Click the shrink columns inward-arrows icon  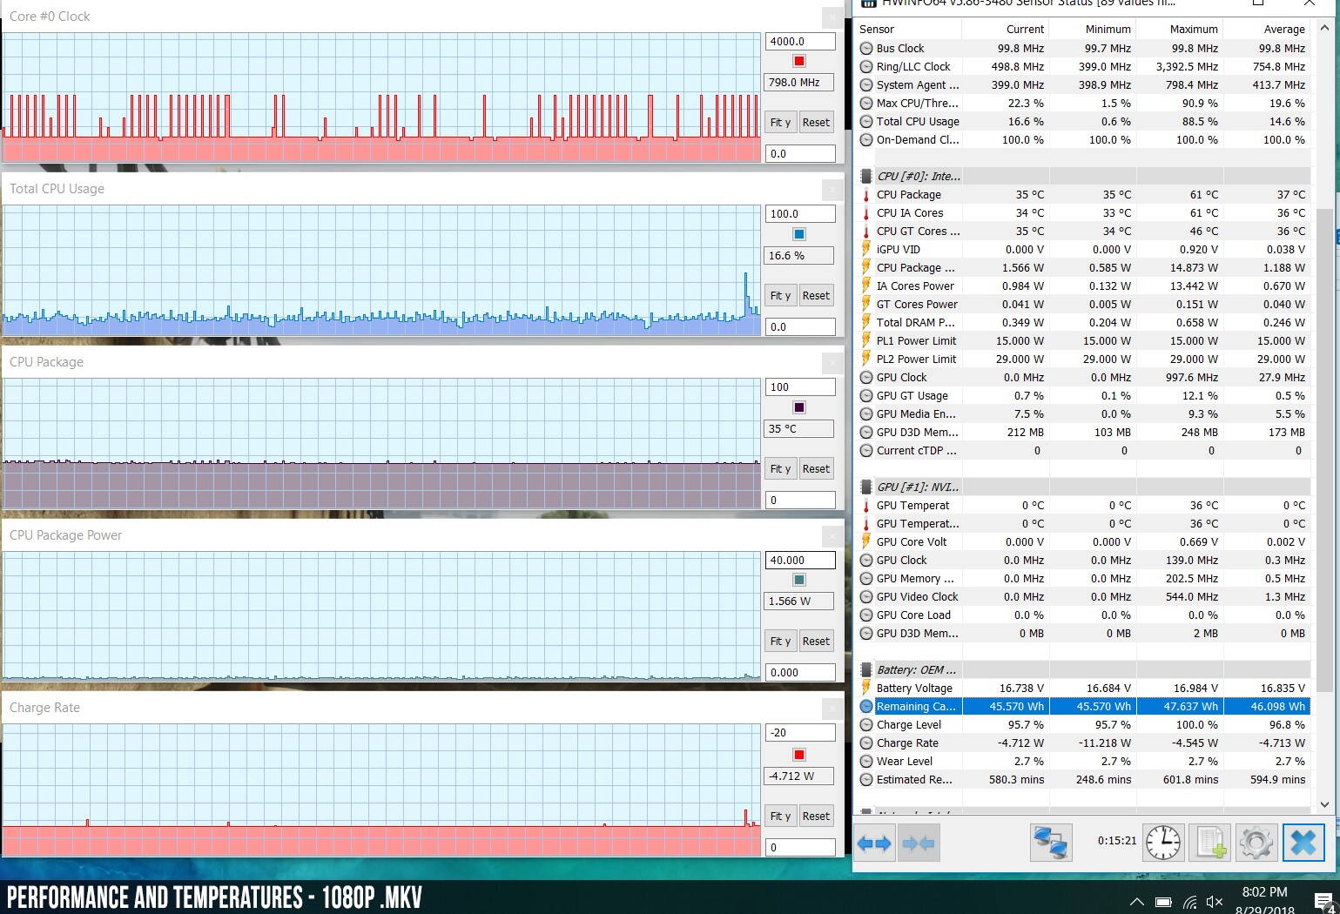[x=919, y=843]
